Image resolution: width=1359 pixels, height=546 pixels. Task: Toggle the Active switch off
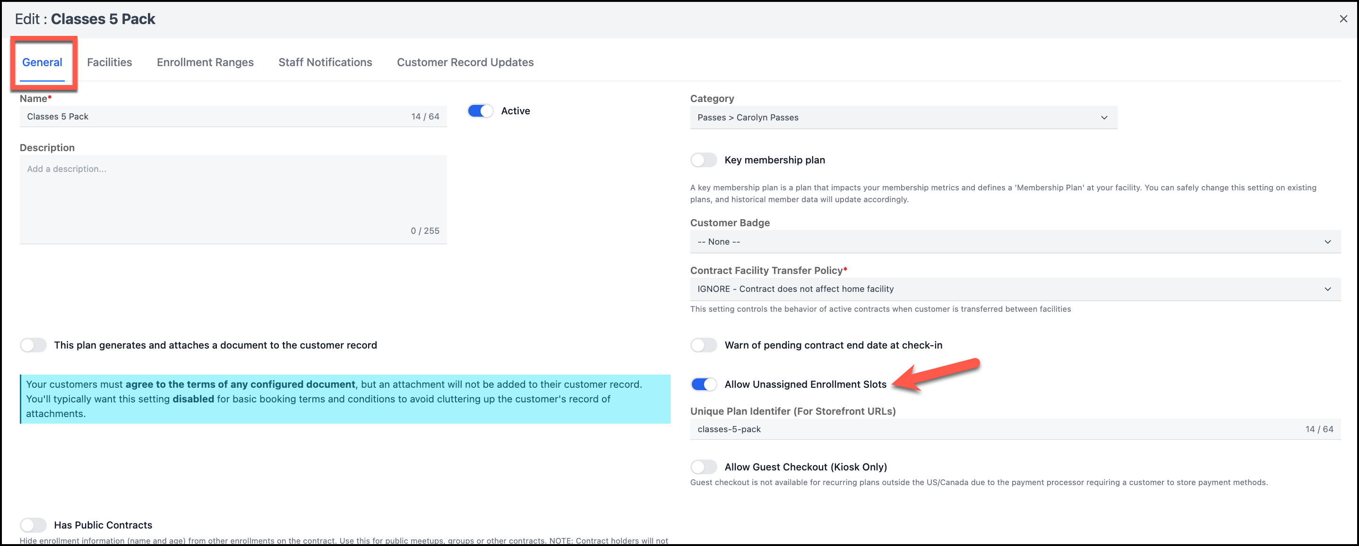pos(480,111)
